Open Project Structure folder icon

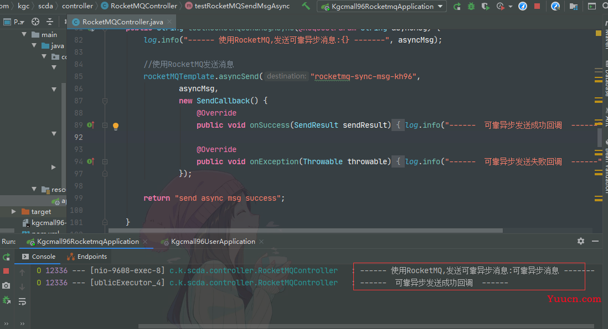[x=574, y=6]
